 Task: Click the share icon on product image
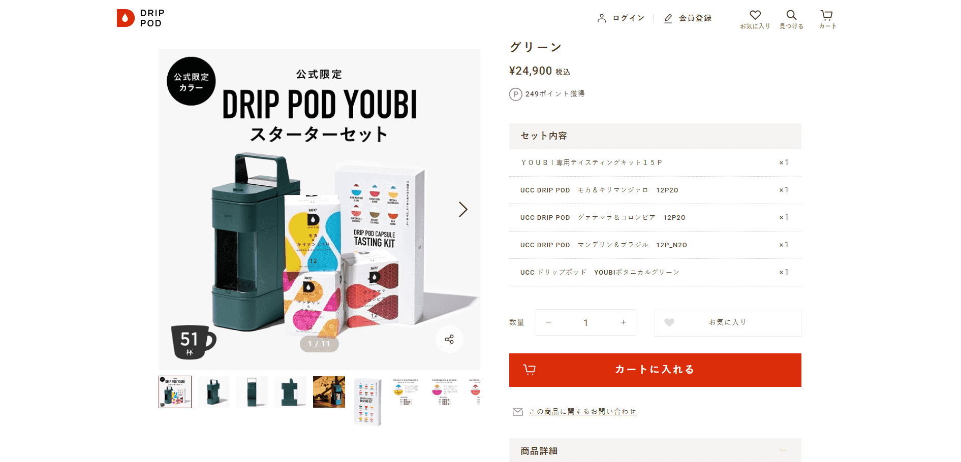(449, 339)
